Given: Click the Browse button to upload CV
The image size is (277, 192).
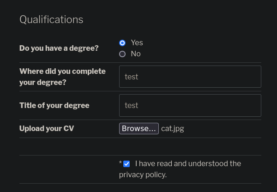Looking at the screenshot, I should (139, 129).
